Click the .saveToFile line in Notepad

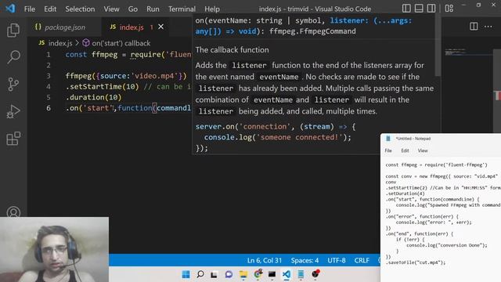416,262
